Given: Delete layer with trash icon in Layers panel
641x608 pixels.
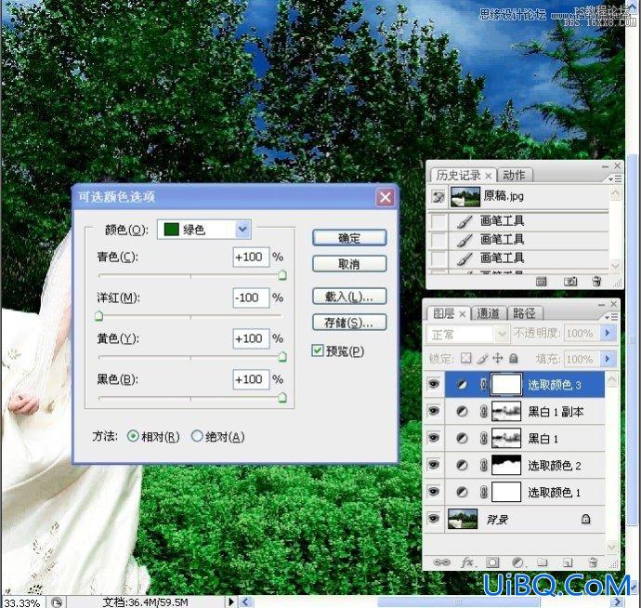Looking at the screenshot, I should click(593, 562).
